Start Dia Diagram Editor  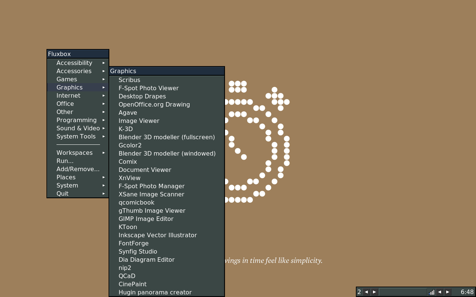pos(167,260)
